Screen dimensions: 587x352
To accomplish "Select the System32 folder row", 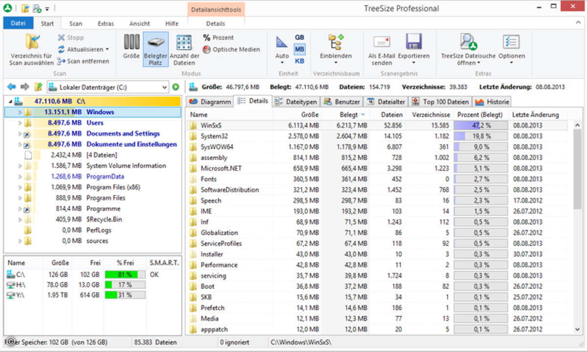I will [378, 136].
